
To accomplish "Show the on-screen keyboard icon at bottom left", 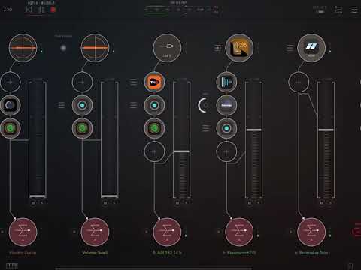I will coord(12,265).
